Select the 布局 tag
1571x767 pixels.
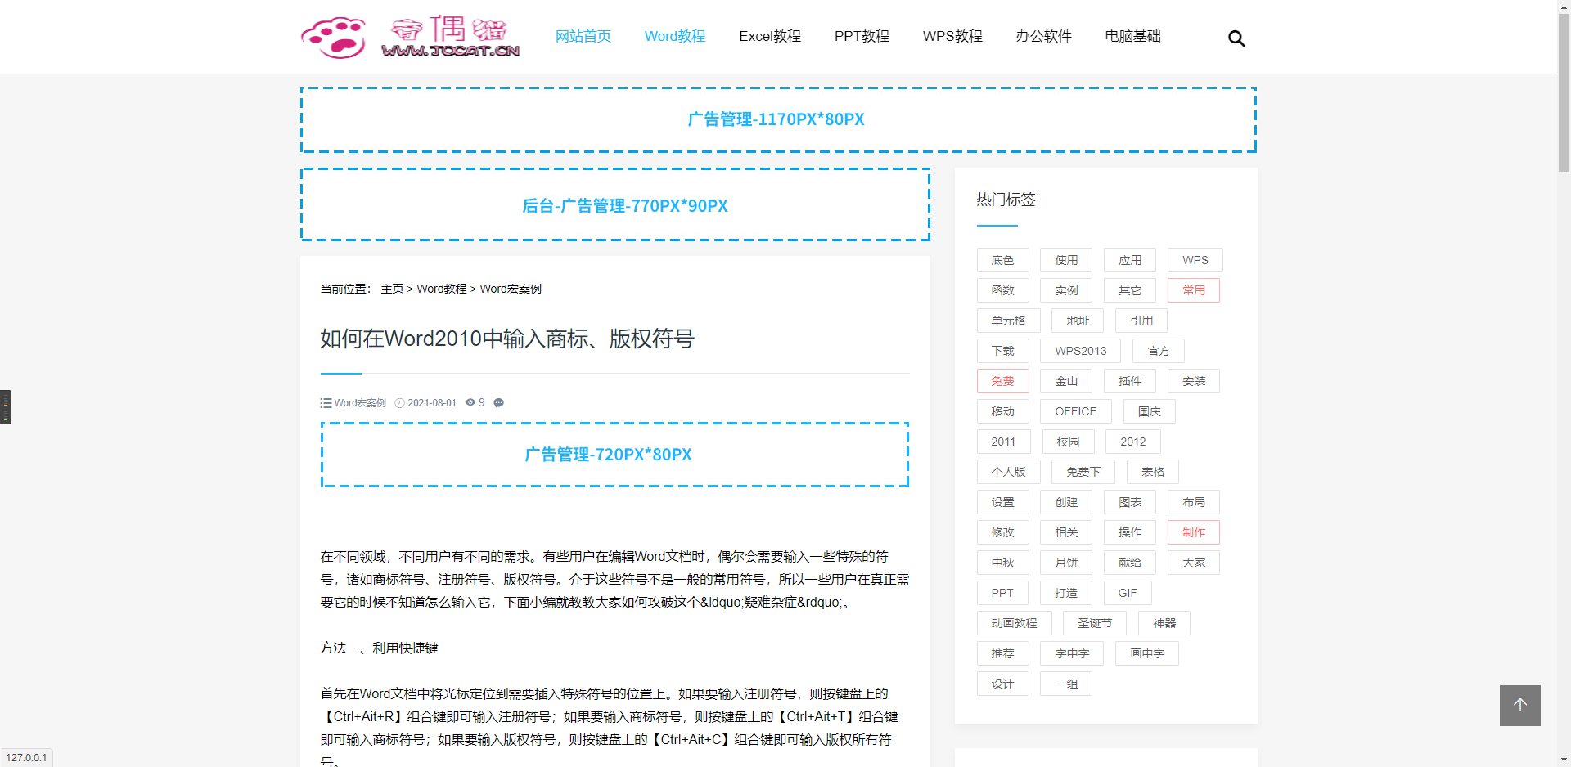point(1194,502)
